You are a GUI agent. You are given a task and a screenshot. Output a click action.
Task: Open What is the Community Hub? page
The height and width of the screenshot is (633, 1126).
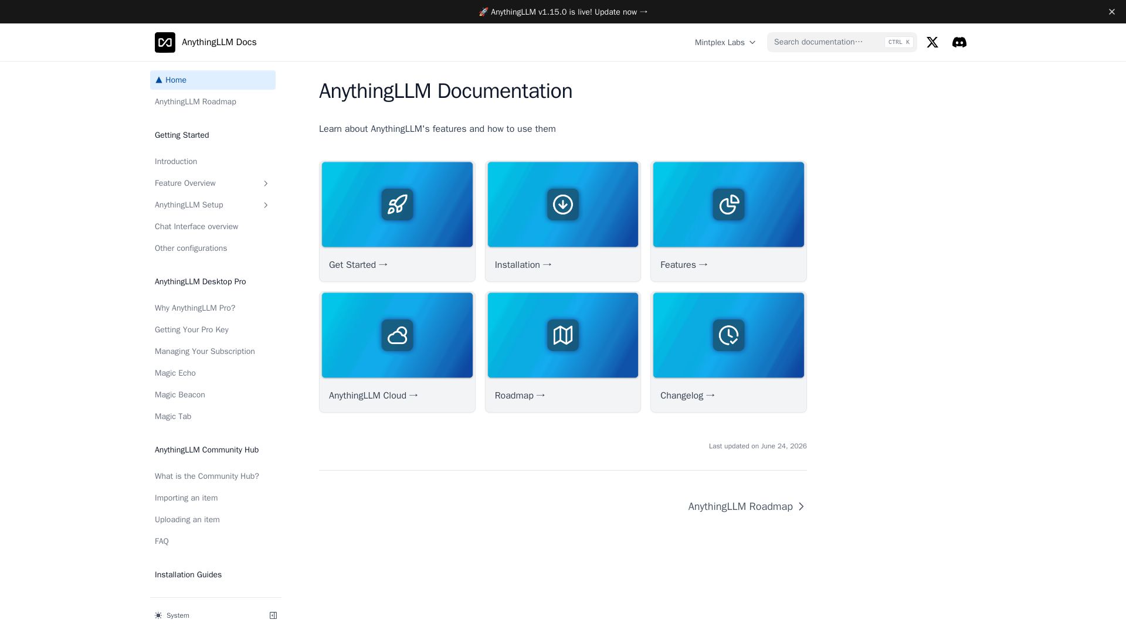pyautogui.click(x=213, y=477)
